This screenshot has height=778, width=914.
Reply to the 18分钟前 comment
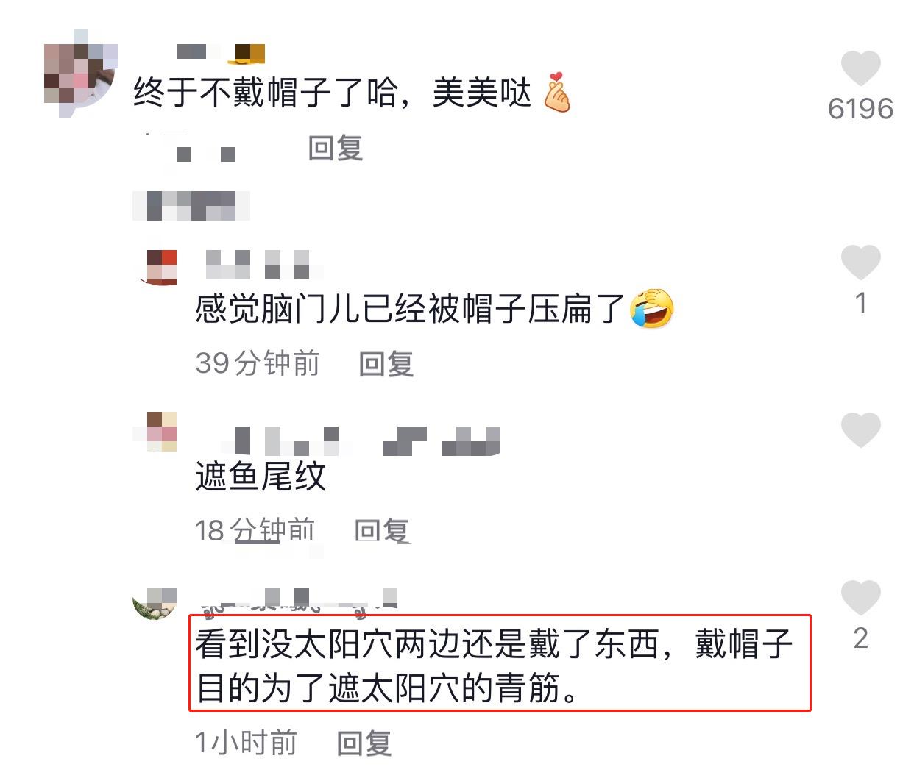[382, 530]
